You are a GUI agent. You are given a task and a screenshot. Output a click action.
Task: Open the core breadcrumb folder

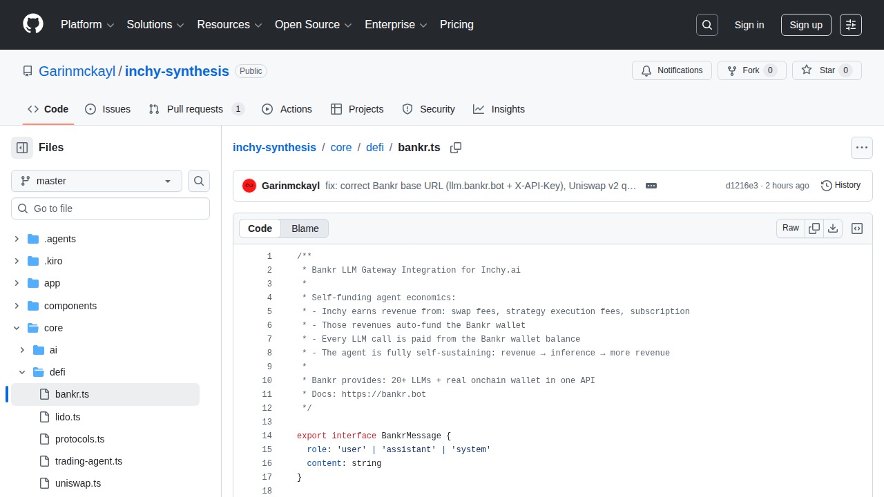[341, 148]
